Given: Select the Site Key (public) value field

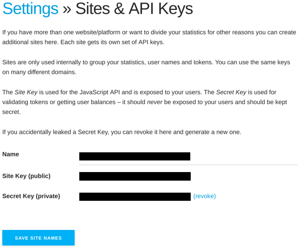Looking at the screenshot, I should tap(135, 176).
